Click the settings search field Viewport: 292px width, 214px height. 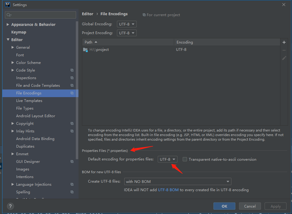[40, 15]
